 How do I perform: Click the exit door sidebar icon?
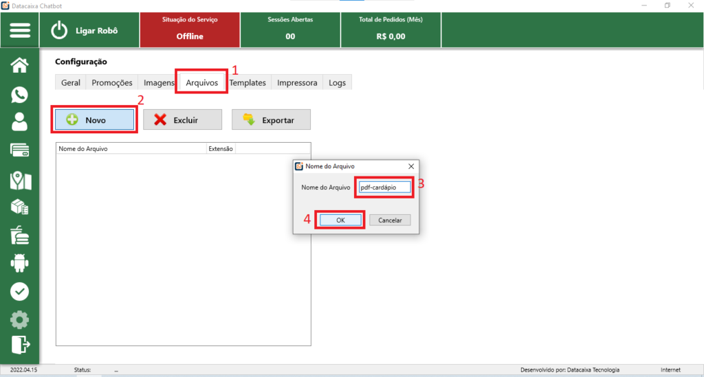[x=20, y=344]
